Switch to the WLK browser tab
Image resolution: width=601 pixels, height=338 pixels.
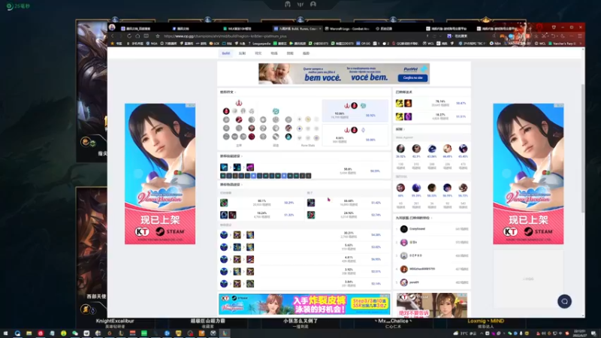[x=237, y=29]
